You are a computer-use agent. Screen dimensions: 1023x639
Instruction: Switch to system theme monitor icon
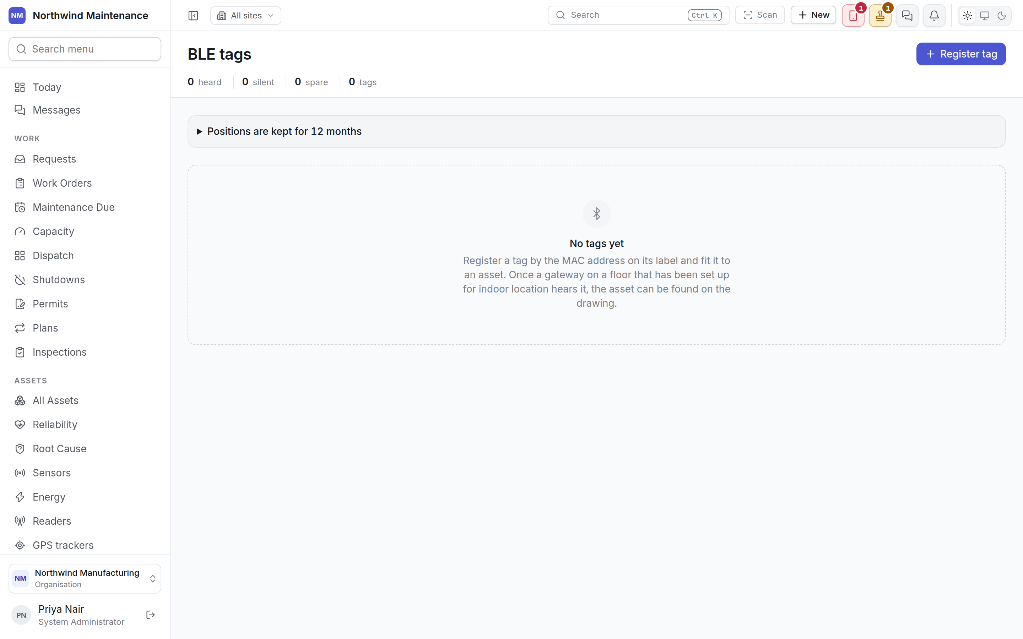[985, 16]
